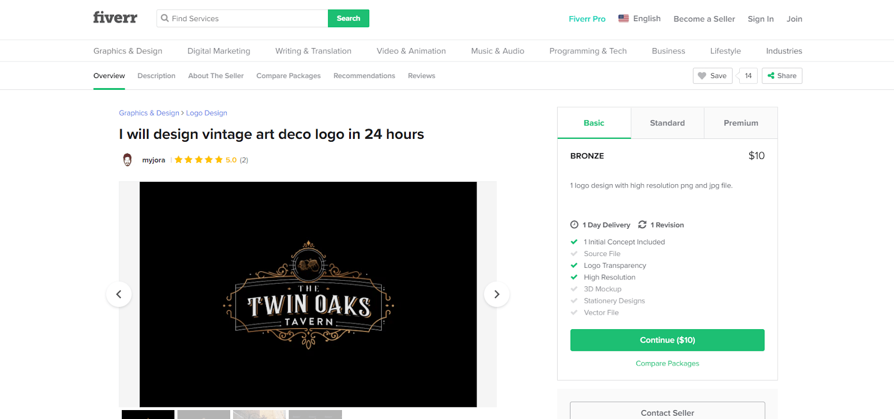Click the heart icon on Save

coord(702,76)
